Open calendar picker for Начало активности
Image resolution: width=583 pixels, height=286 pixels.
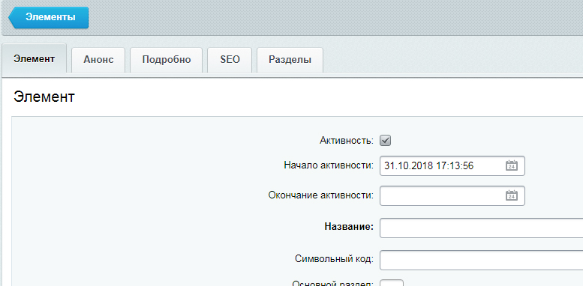coord(512,165)
